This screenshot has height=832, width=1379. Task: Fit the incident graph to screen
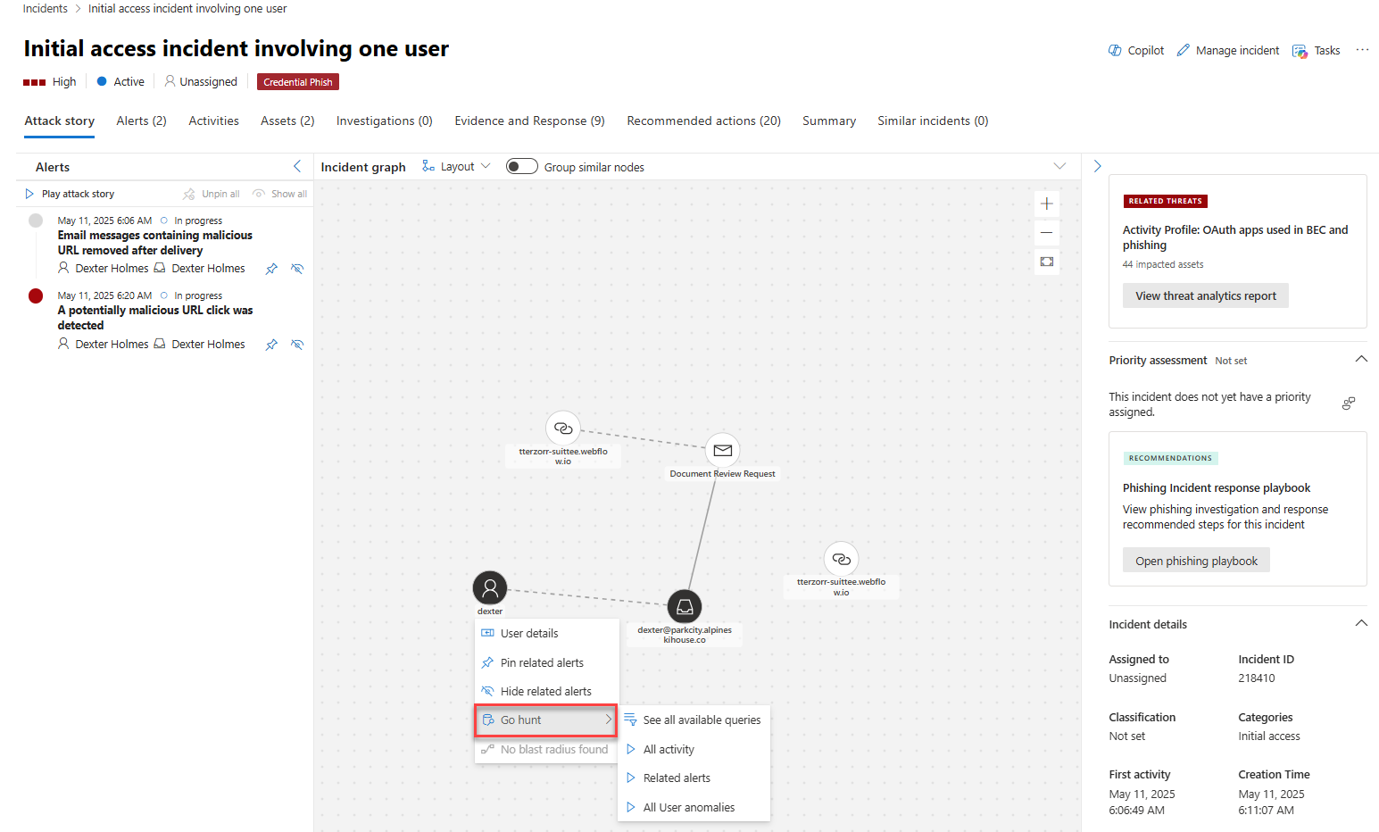tap(1047, 262)
